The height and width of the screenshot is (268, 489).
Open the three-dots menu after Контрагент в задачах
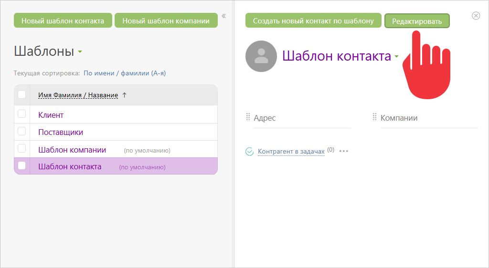344,151
